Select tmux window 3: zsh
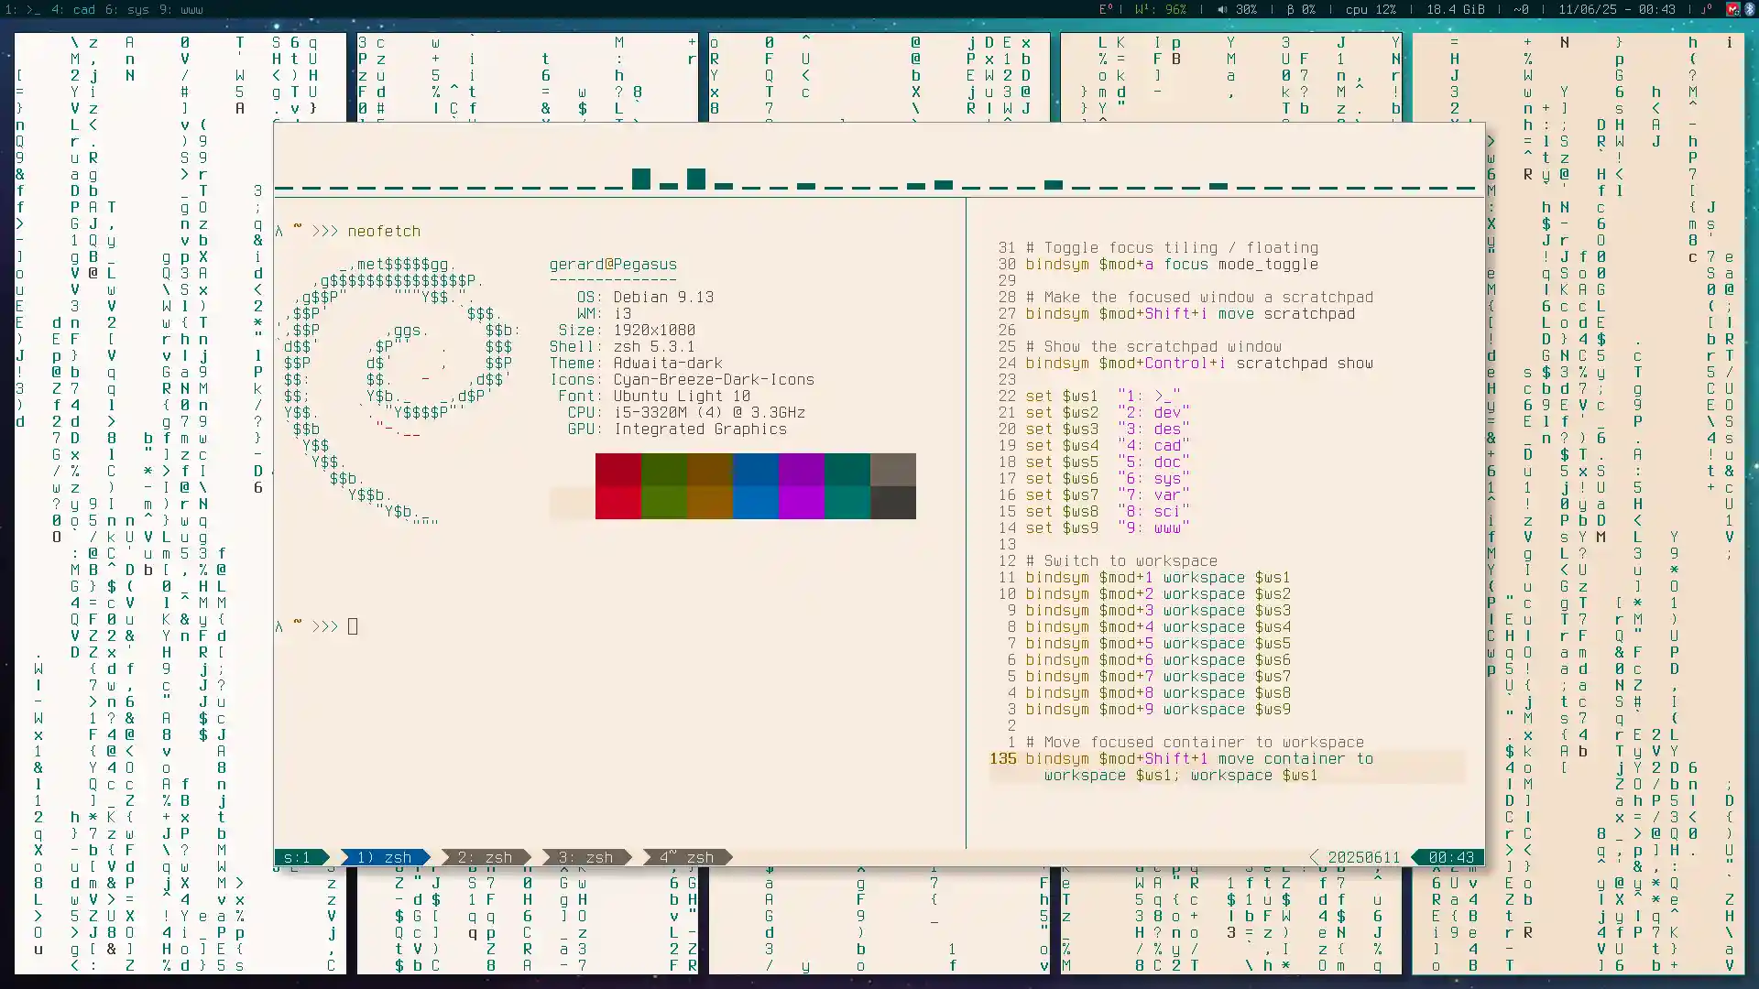 click(584, 857)
